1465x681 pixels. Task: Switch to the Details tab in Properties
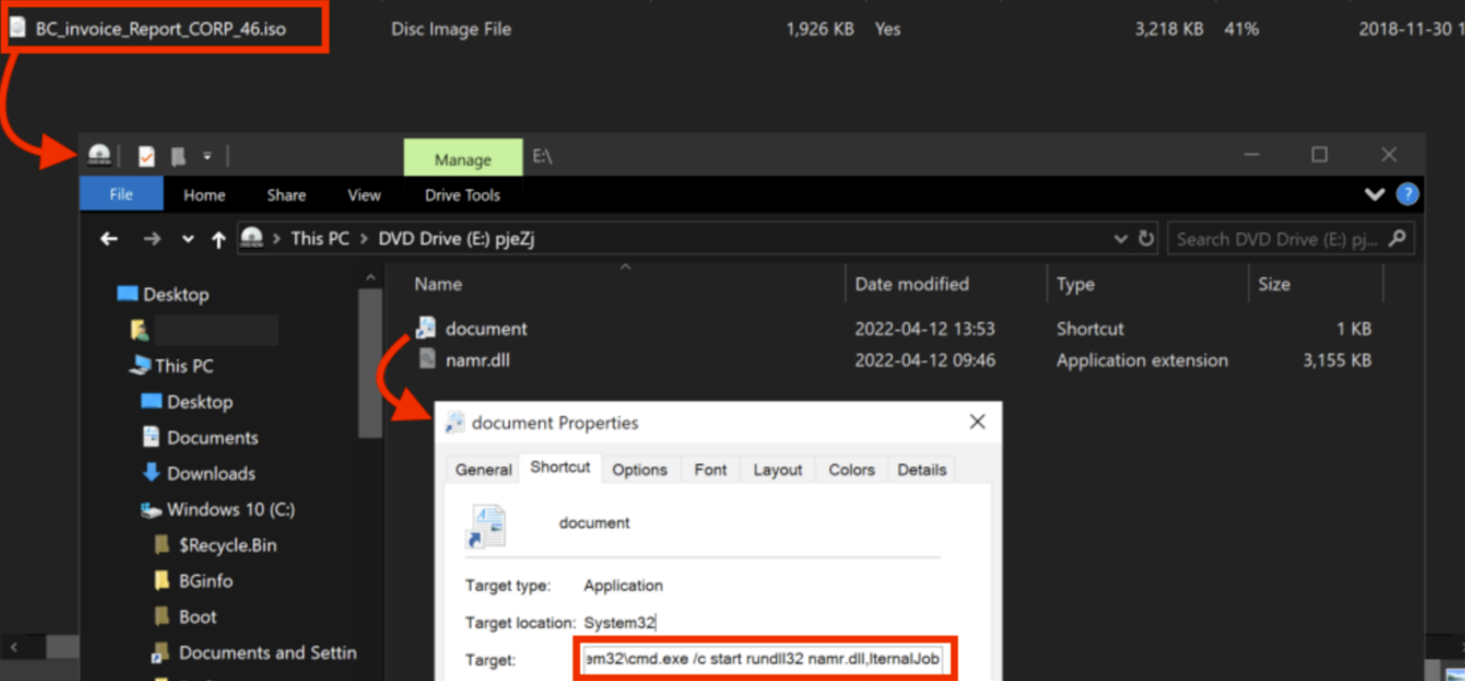point(921,469)
